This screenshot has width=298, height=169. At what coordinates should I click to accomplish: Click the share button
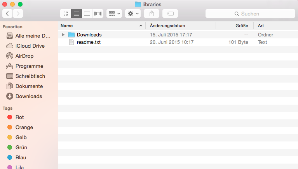pos(152,14)
